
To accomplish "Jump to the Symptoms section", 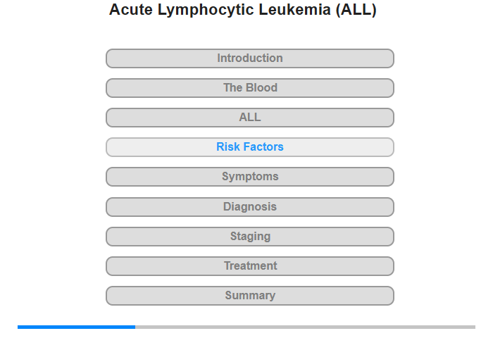I will click(250, 177).
